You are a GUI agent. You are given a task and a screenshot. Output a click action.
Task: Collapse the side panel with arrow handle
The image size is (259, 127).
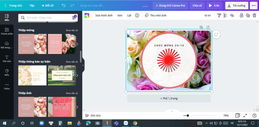[x=83, y=65]
